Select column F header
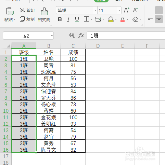 pos(147,46)
